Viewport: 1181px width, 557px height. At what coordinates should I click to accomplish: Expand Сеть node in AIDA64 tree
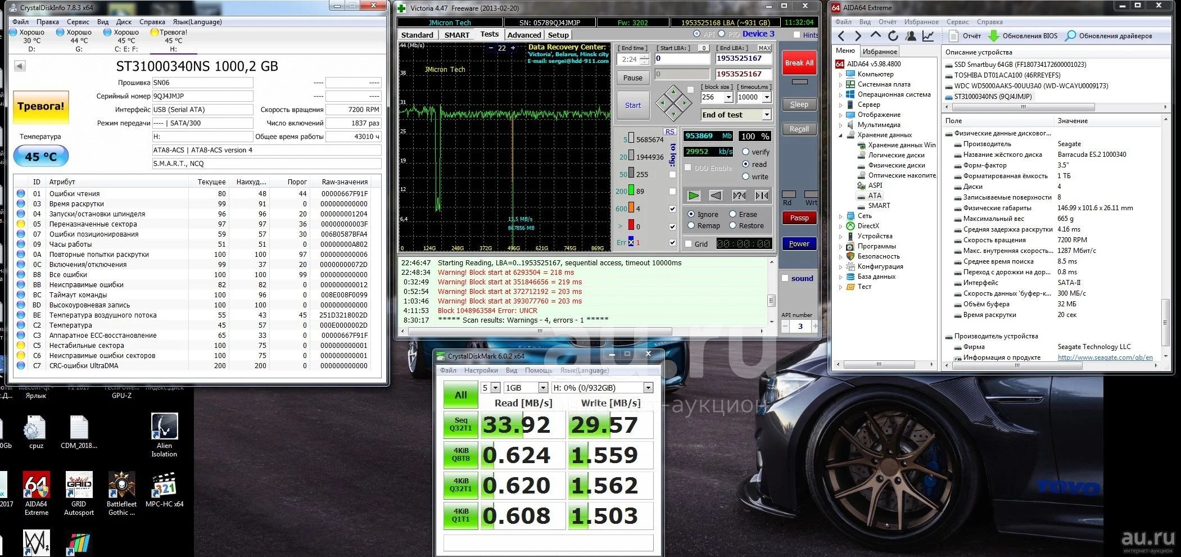point(841,216)
